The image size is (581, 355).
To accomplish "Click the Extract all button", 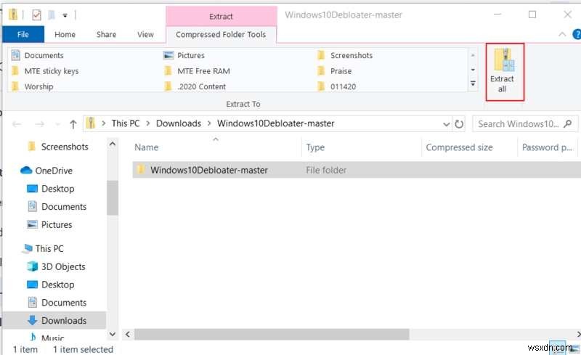I will (x=505, y=72).
